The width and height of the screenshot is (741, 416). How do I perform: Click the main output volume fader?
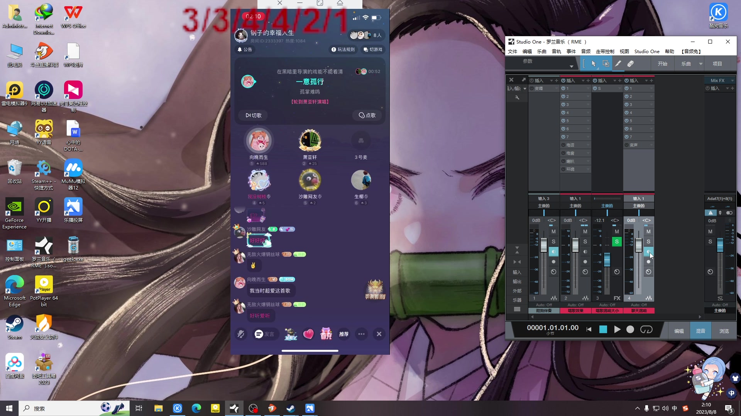(720, 245)
